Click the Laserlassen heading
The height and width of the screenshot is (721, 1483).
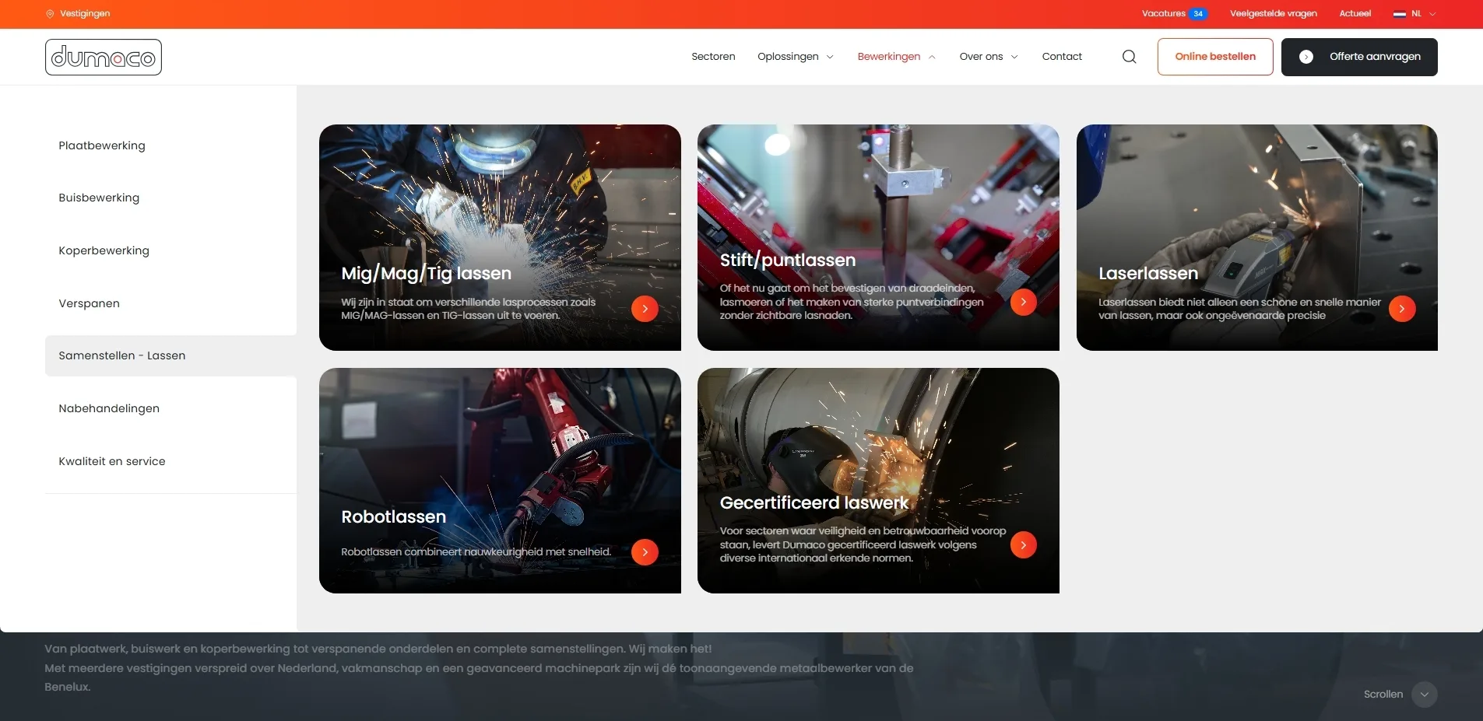(1148, 274)
